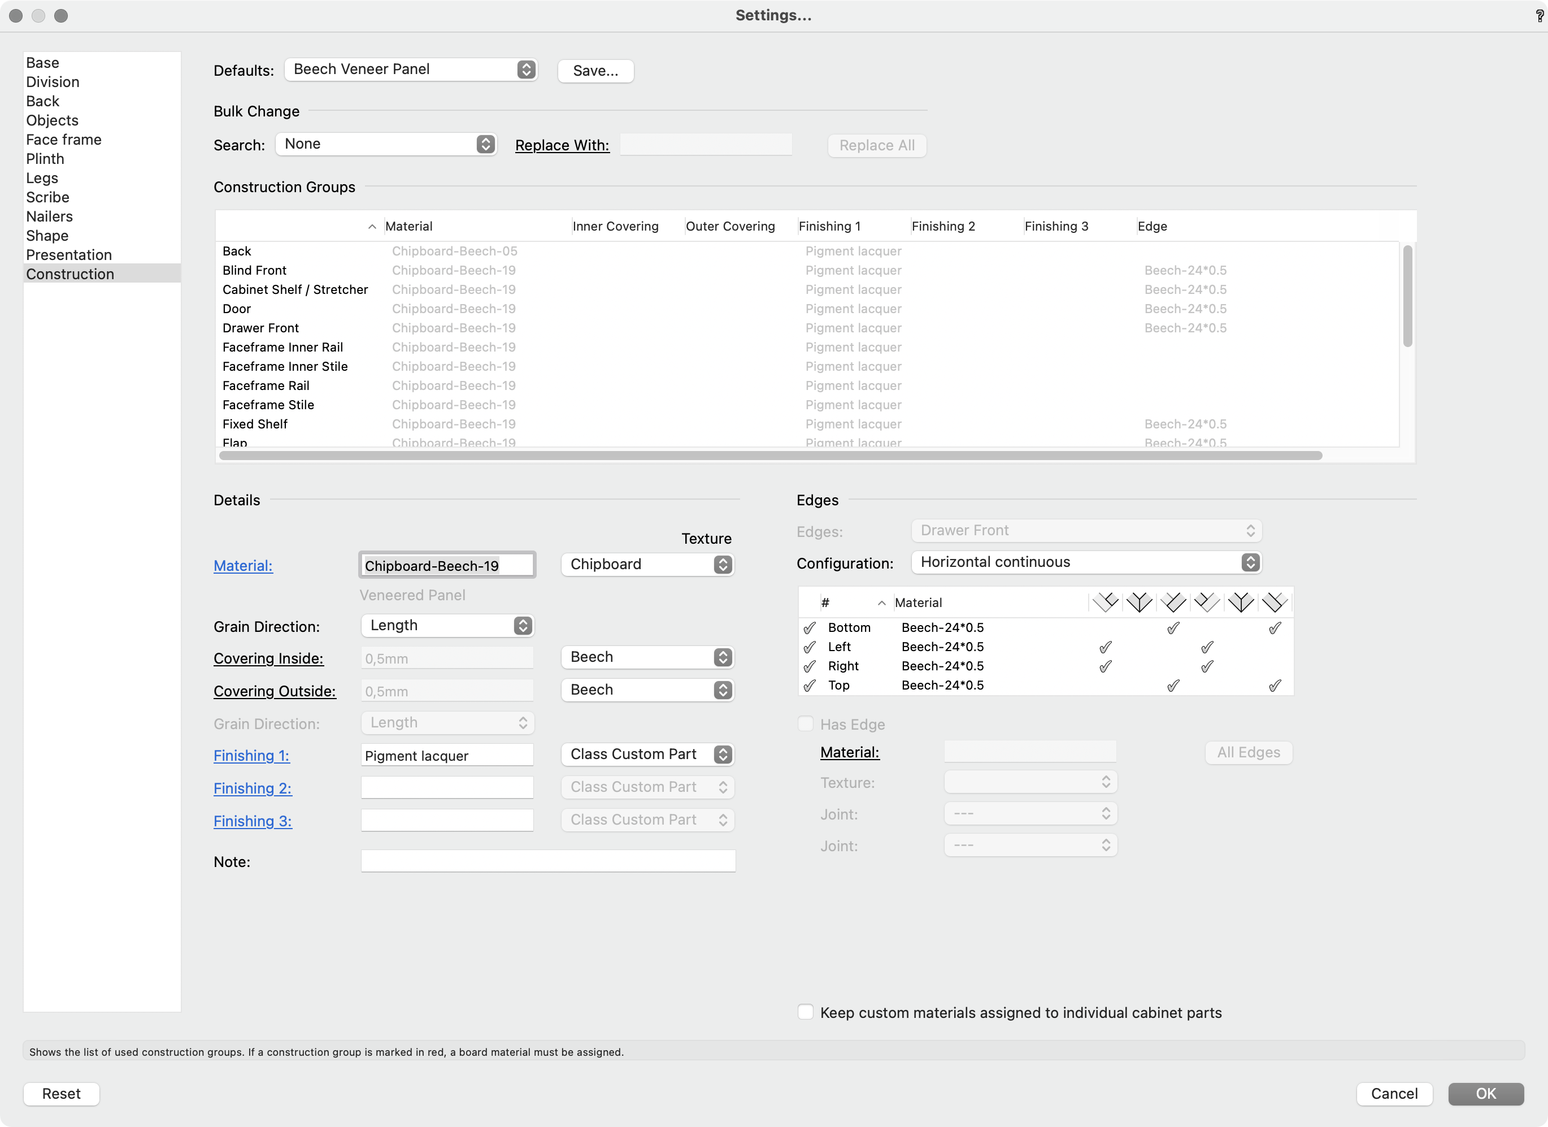Click the third joint-type icon in Edges table header
The height and width of the screenshot is (1127, 1548).
(x=1173, y=602)
